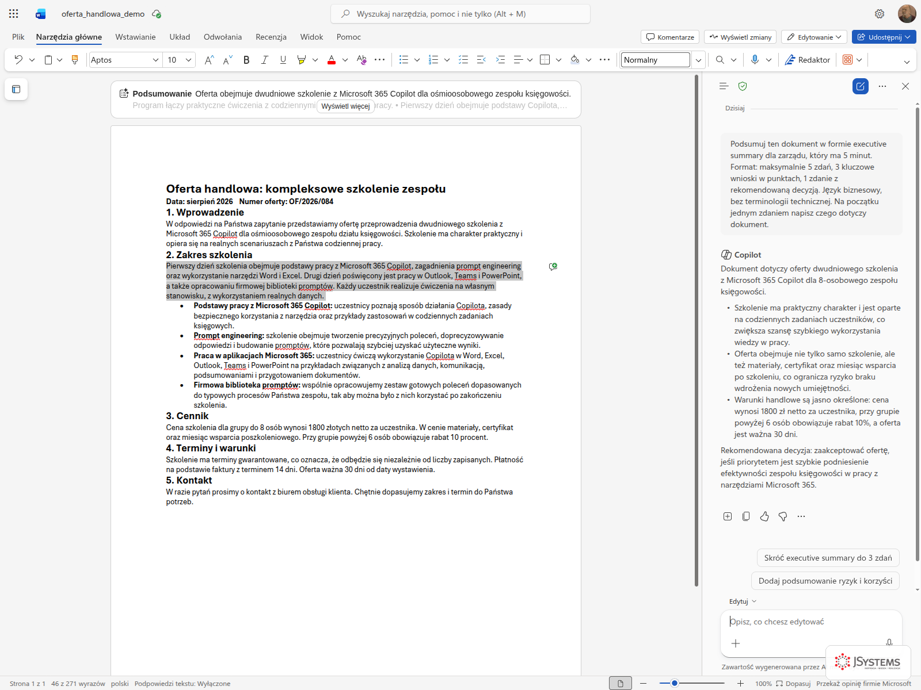Image resolution: width=921 pixels, height=690 pixels.
Task: Apply the yellow text highlight color
Action: coord(301,60)
